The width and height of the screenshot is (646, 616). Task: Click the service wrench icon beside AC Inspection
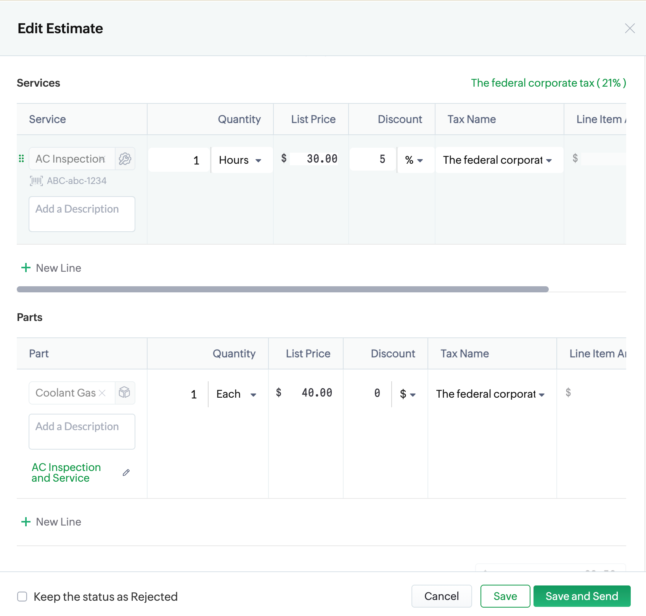(125, 159)
